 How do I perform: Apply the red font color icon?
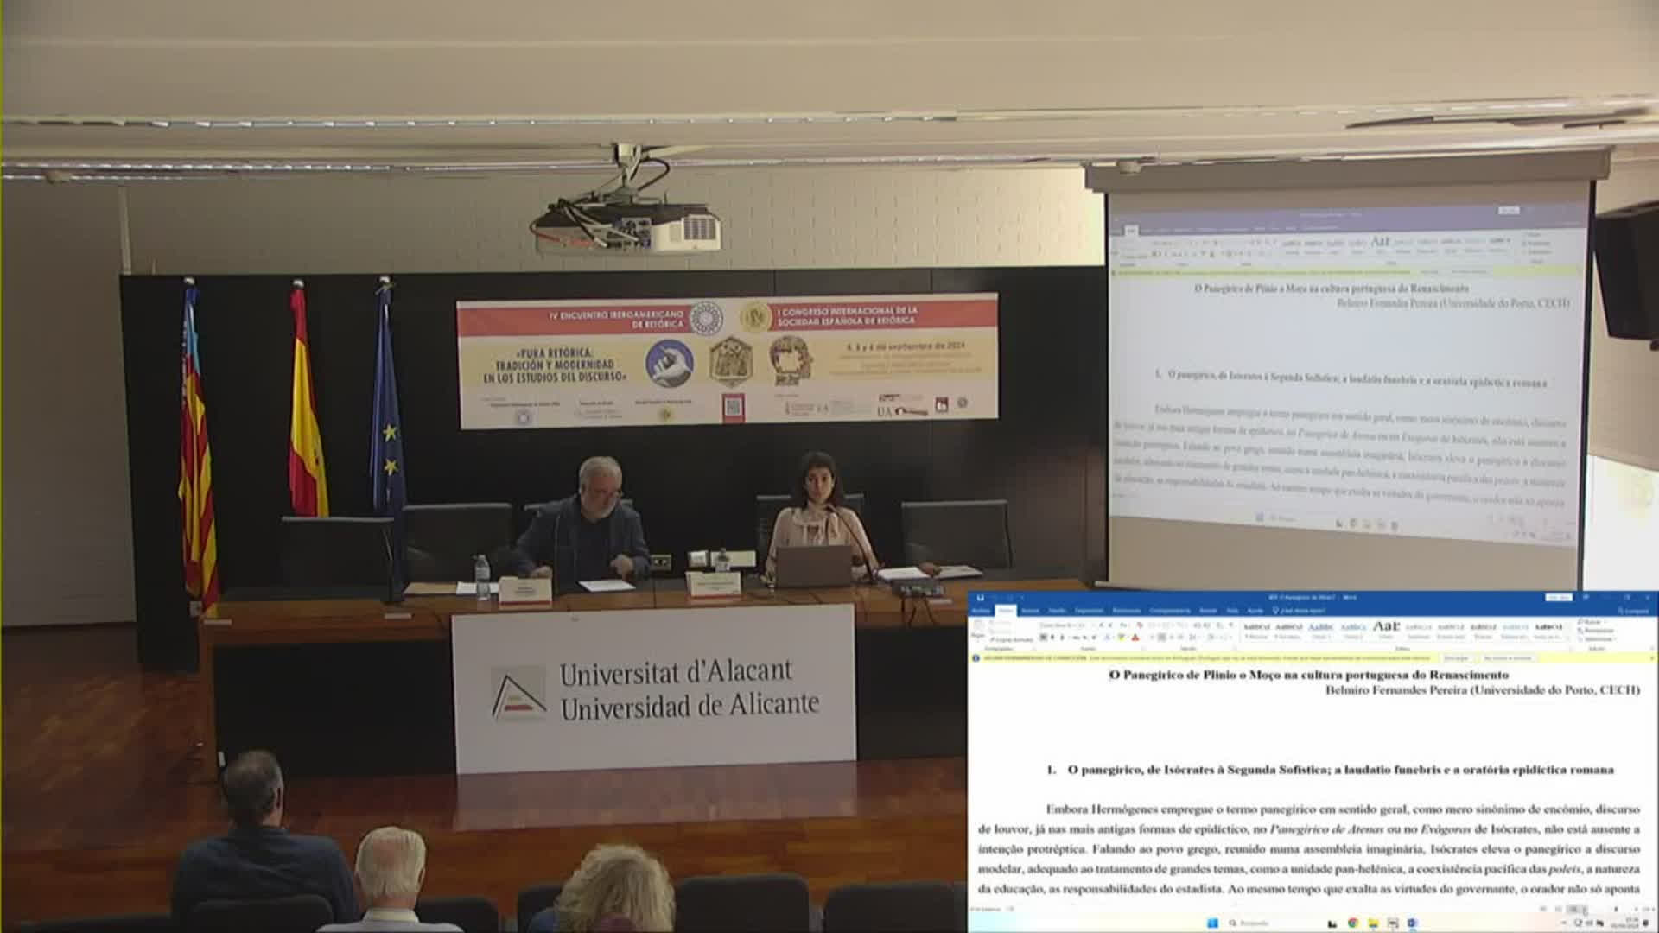click(x=1135, y=638)
